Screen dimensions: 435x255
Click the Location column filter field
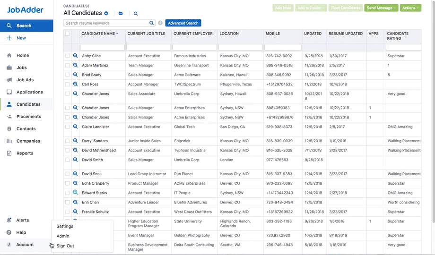(x=240, y=47)
